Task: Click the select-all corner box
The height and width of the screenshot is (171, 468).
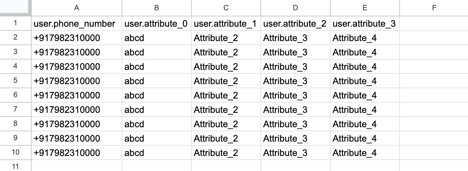Action: (15, 8)
